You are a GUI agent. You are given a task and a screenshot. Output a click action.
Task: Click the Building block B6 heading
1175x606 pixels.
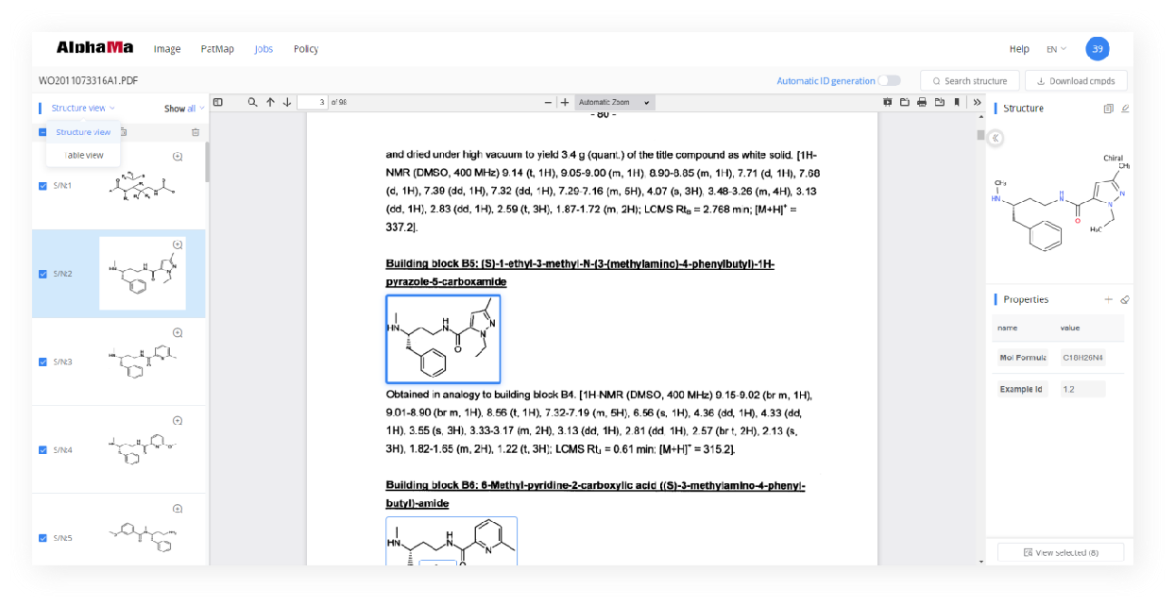pos(595,495)
